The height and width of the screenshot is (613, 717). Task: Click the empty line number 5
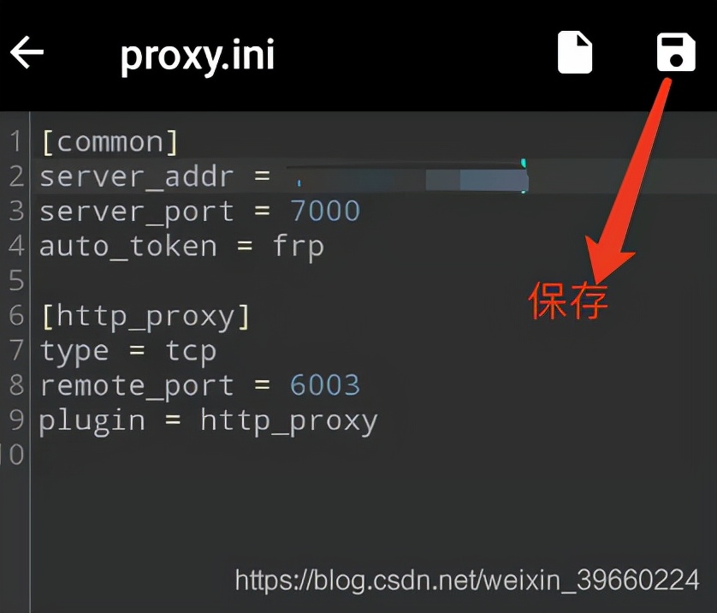coord(16,280)
